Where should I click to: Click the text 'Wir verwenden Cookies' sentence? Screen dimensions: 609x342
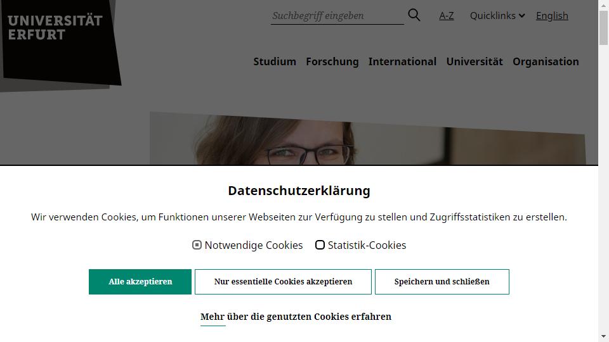pyautogui.click(x=299, y=217)
